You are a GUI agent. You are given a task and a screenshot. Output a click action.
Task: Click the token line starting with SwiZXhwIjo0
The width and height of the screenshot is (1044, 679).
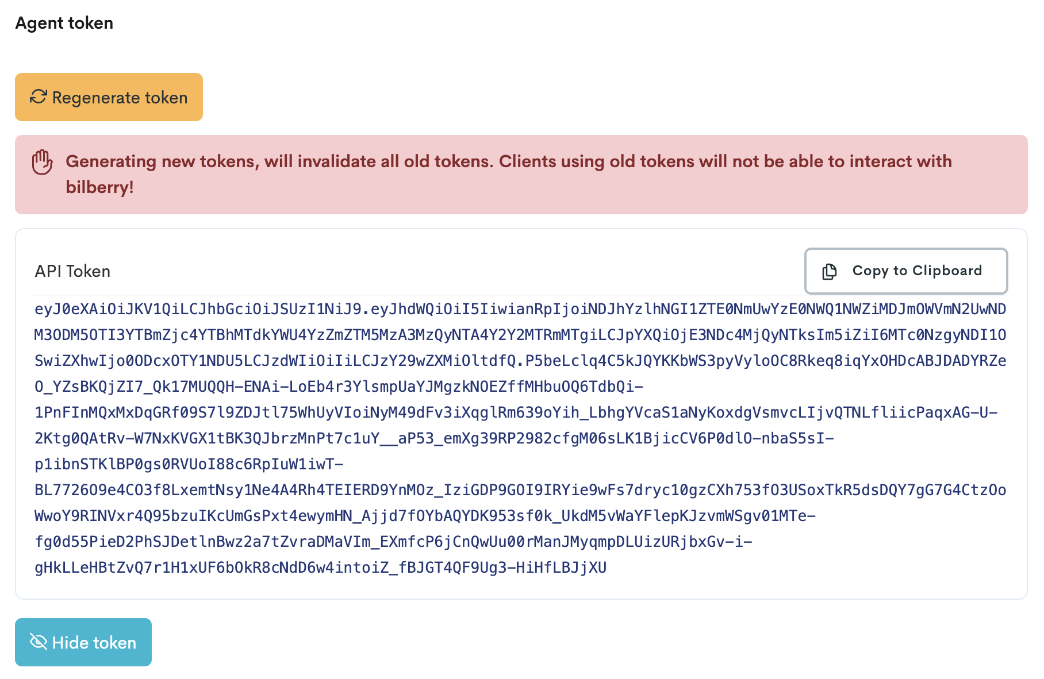[520, 361]
